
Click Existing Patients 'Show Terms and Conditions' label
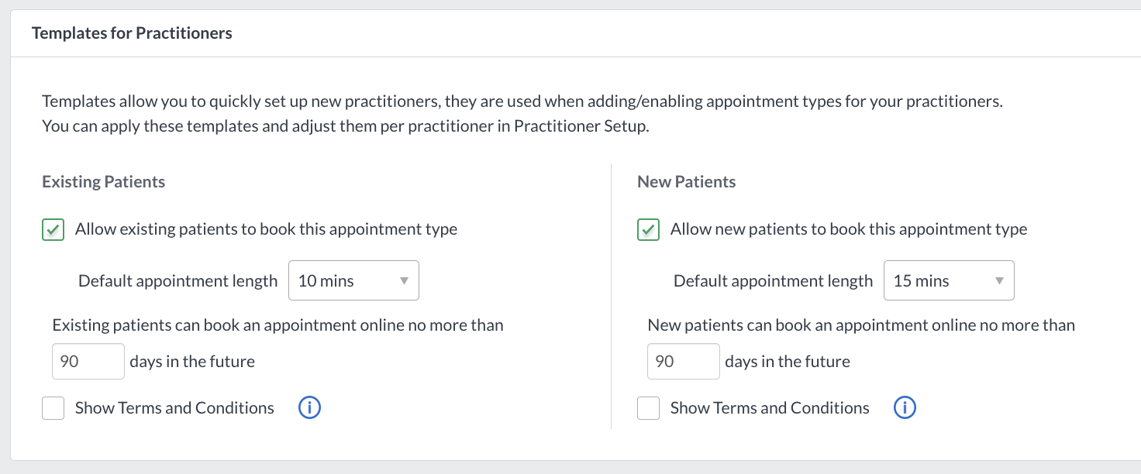174,407
